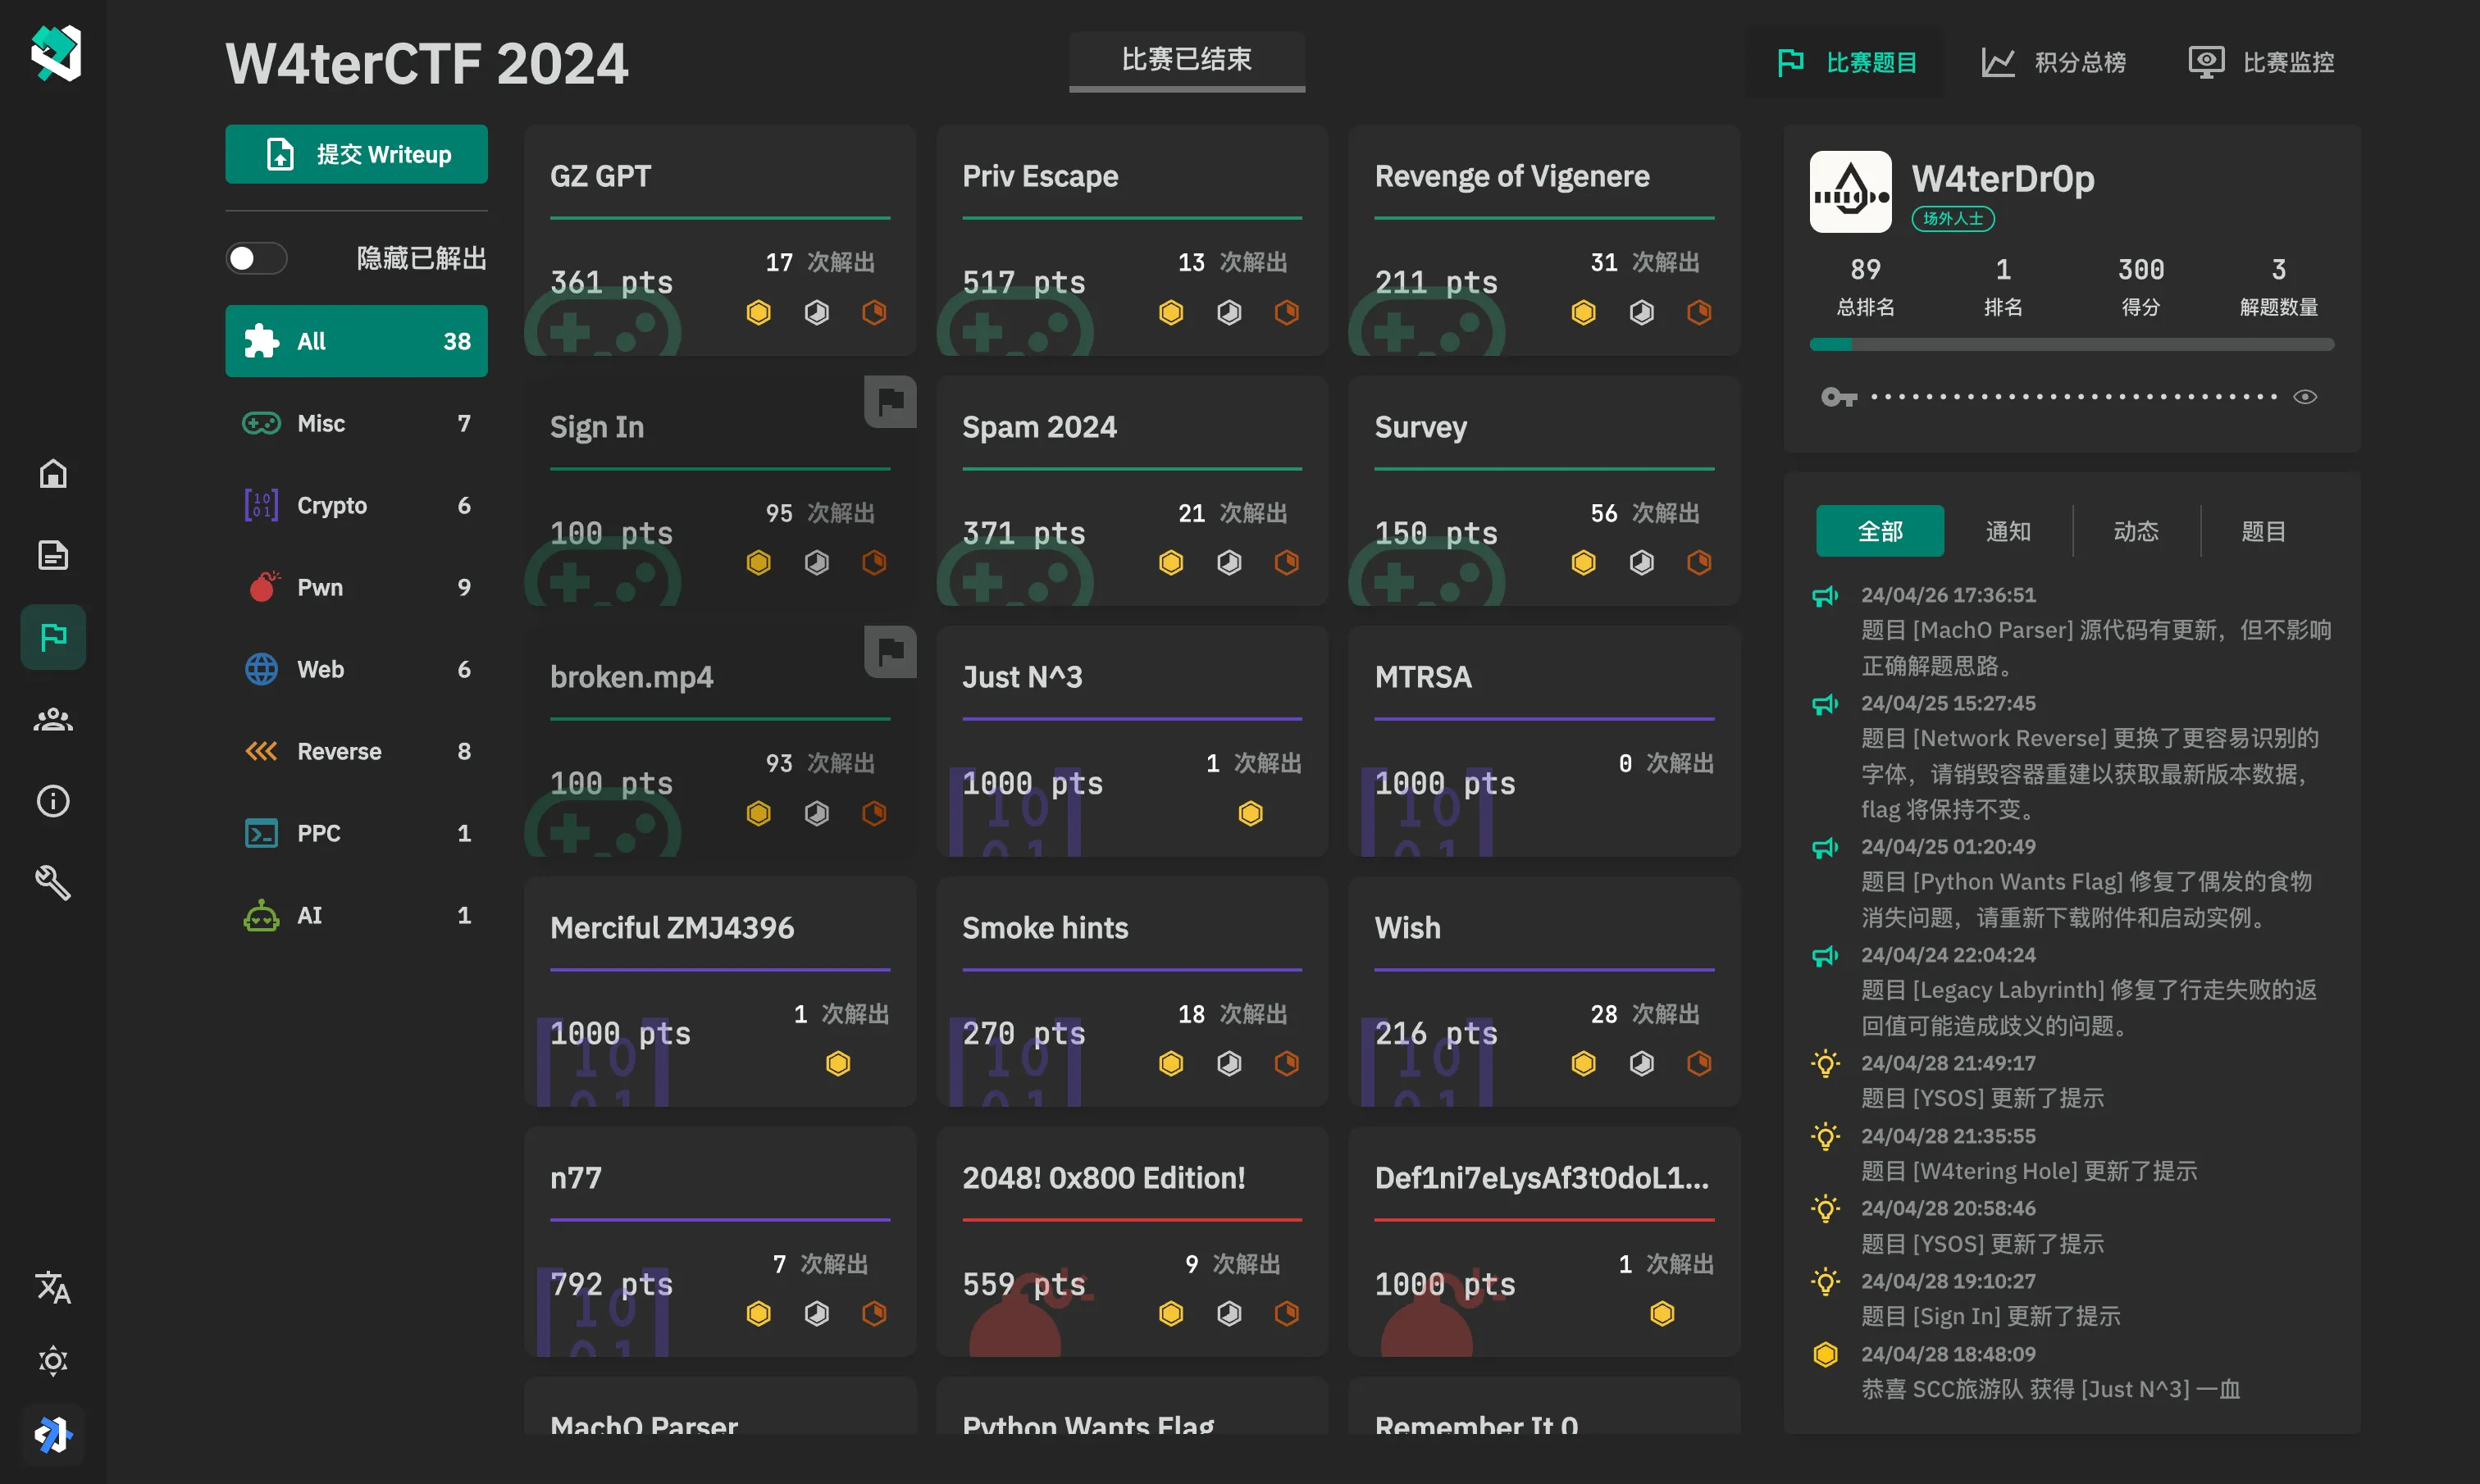The height and width of the screenshot is (1484, 2480).
Task: Open the notices tab in feed panel
Action: pos(2008,531)
